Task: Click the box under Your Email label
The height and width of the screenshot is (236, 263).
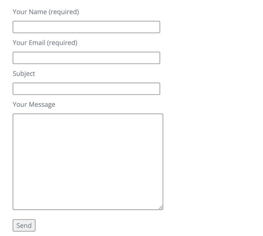Action: 86,58
